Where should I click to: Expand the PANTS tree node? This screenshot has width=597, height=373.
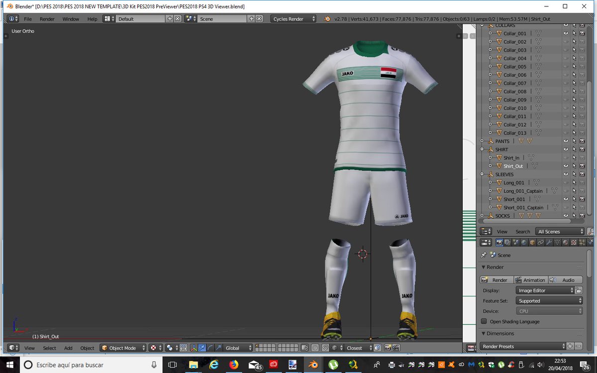tap(482, 141)
